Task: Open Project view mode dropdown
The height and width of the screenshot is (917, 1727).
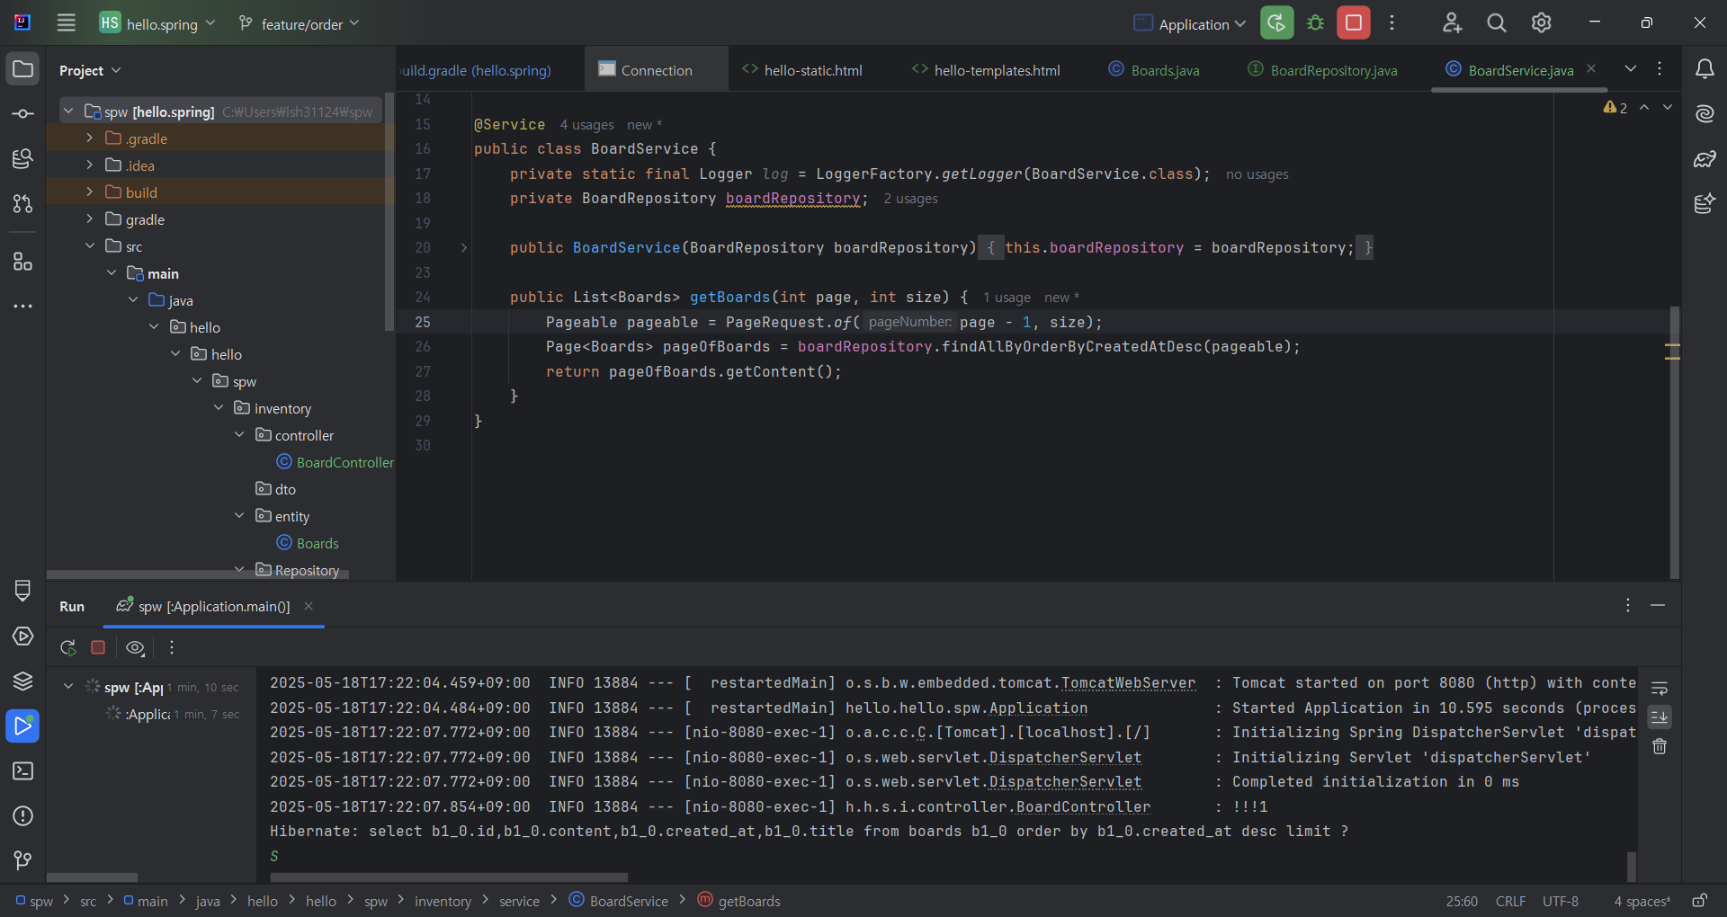Action: tap(90, 70)
